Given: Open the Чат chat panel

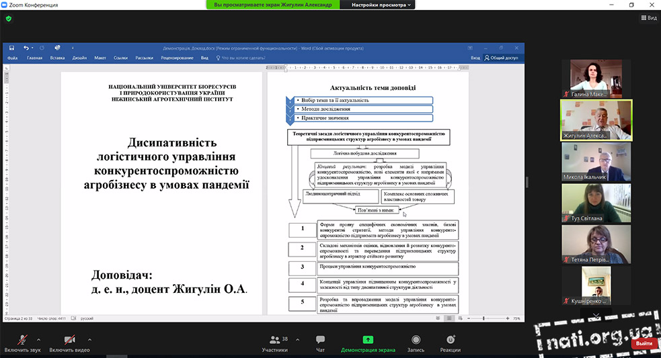Looking at the screenshot, I should click(x=320, y=343).
